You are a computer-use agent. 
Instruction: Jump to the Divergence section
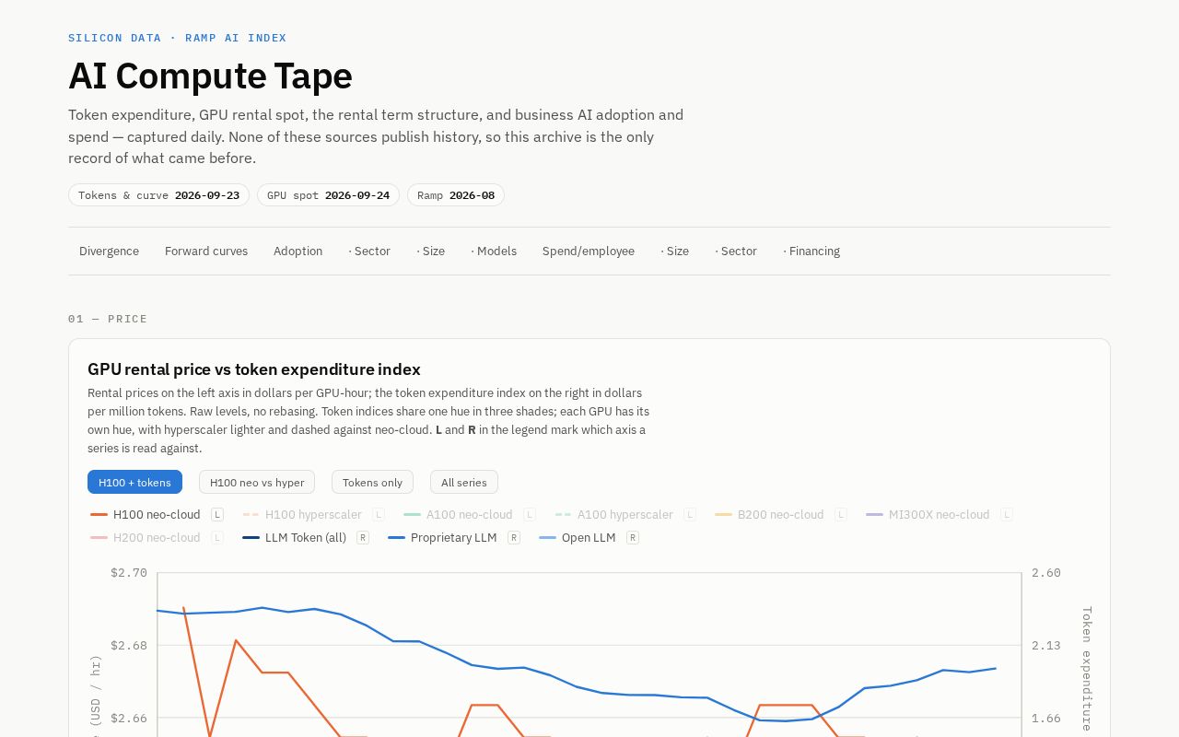pyautogui.click(x=109, y=252)
